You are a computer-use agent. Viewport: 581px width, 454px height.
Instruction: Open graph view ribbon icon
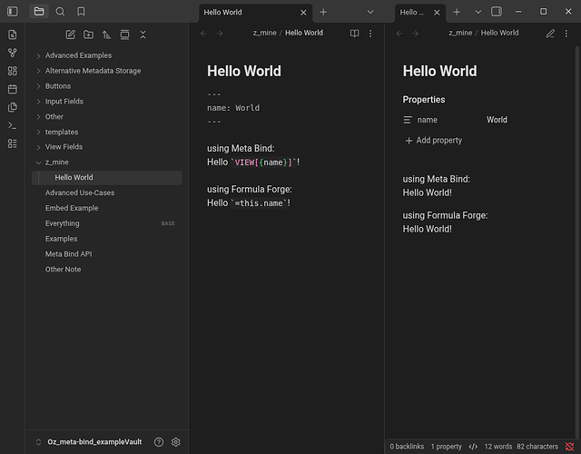pos(12,53)
